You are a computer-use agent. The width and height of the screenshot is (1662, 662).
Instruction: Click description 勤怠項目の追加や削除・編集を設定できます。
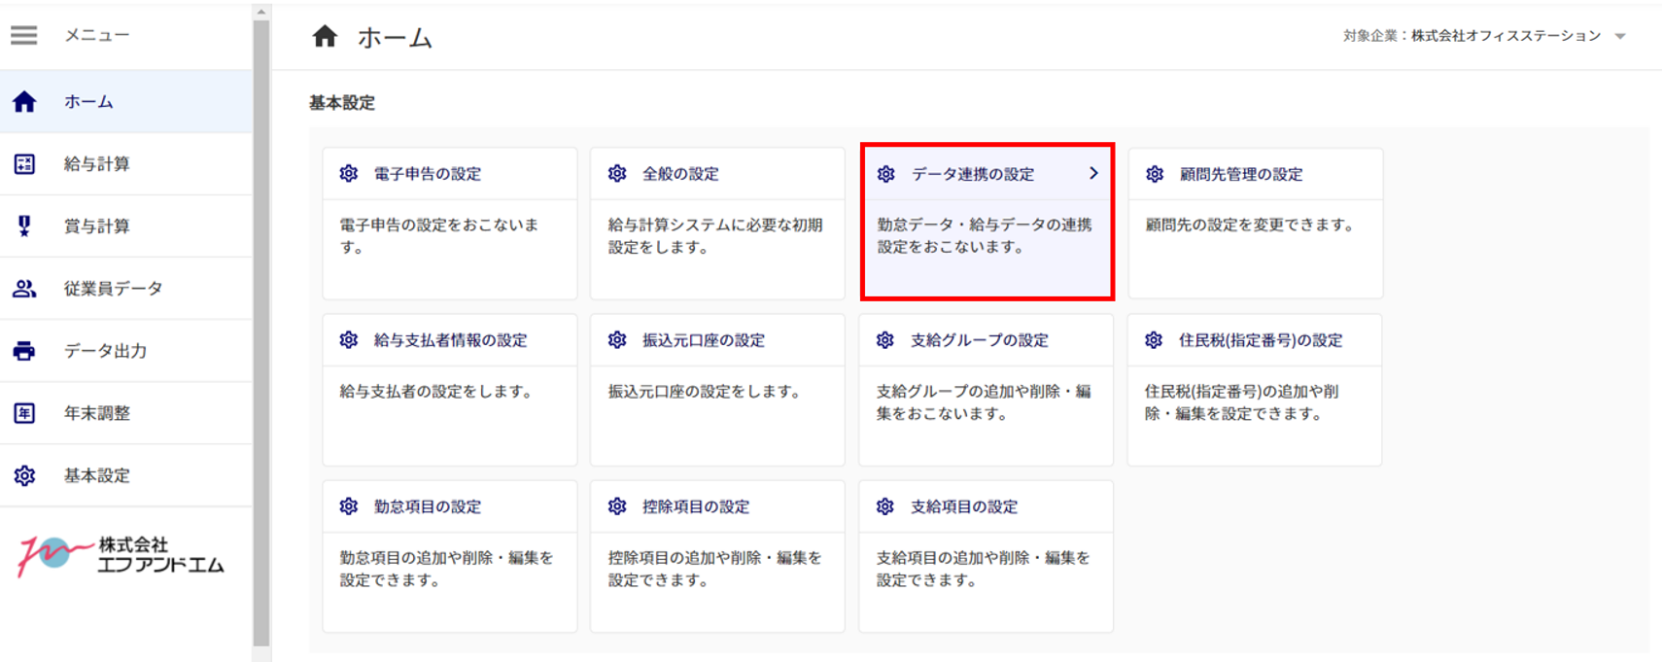click(x=446, y=570)
